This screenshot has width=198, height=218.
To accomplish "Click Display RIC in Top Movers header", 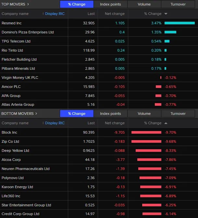I will click(x=55, y=14).
